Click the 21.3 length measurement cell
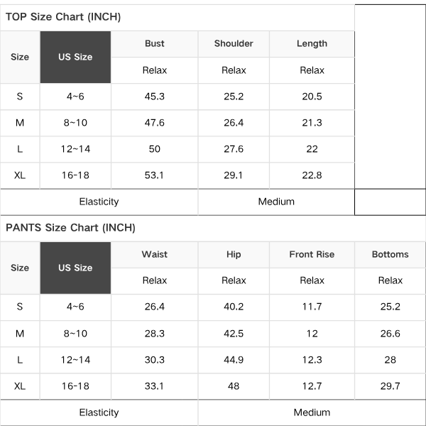Screen dimensions: 426x426 click(x=312, y=123)
